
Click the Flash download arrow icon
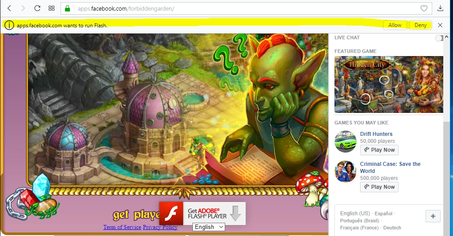click(x=235, y=214)
